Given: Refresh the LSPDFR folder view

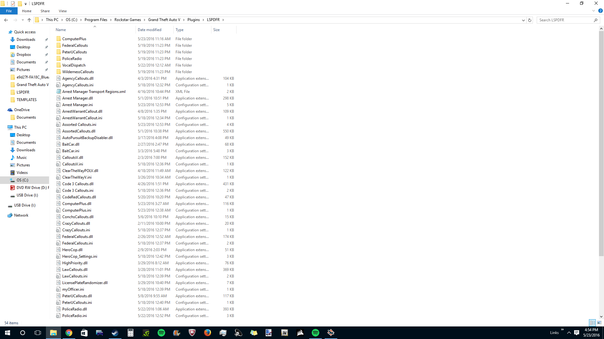Looking at the screenshot, I should pyautogui.click(x=530, y=20).
